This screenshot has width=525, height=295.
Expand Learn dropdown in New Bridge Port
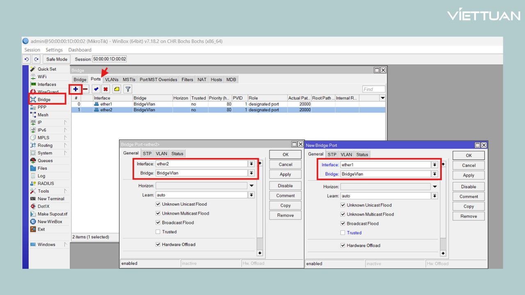[434, 196]
